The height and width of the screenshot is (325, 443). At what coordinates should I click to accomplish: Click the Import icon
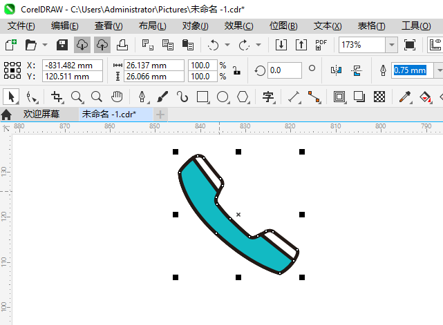tap(281, 45)
